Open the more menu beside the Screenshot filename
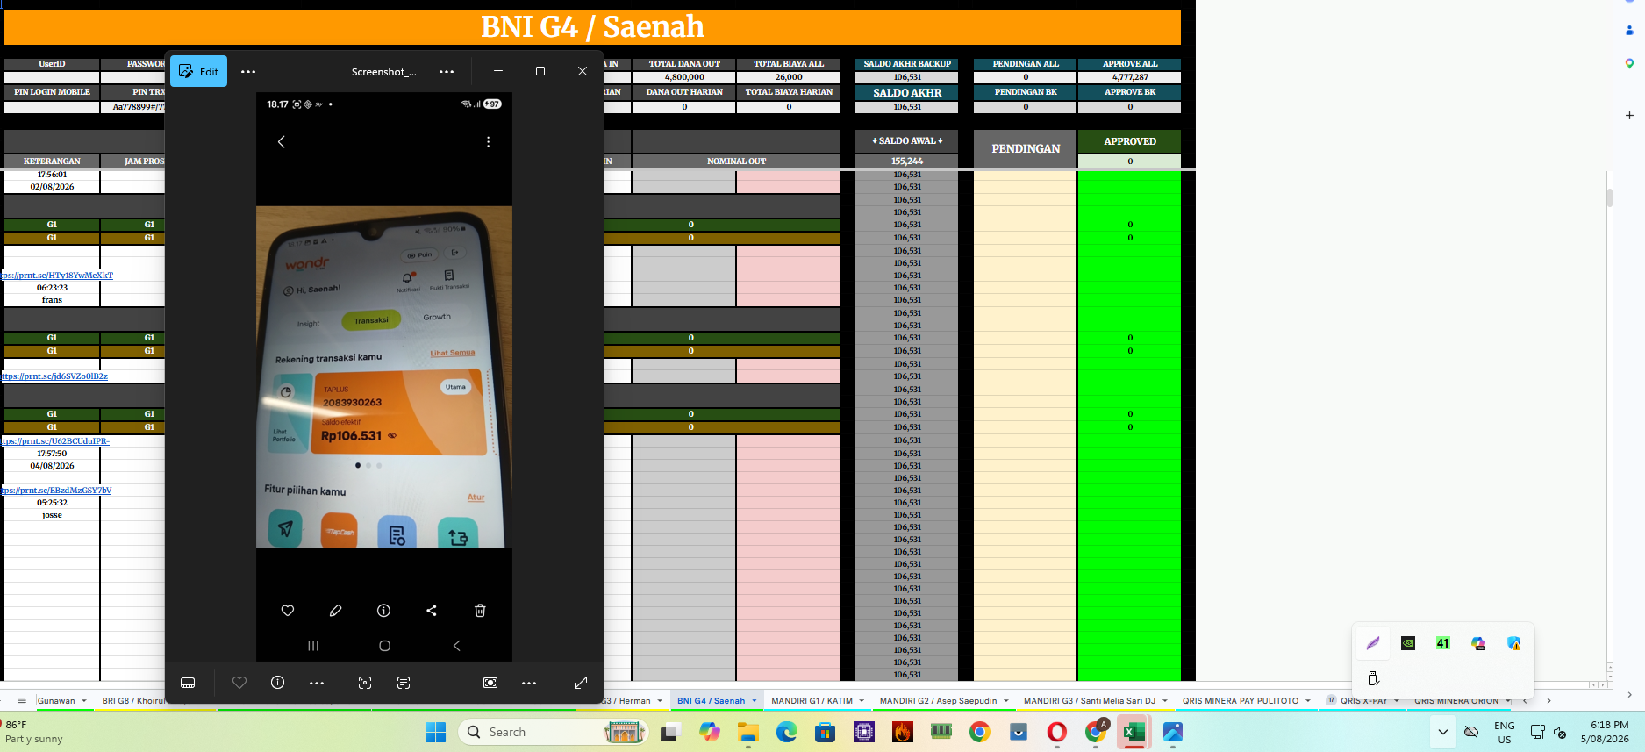Image resolution: width=1645 pixels, height=752 pixels. point(447,72)
